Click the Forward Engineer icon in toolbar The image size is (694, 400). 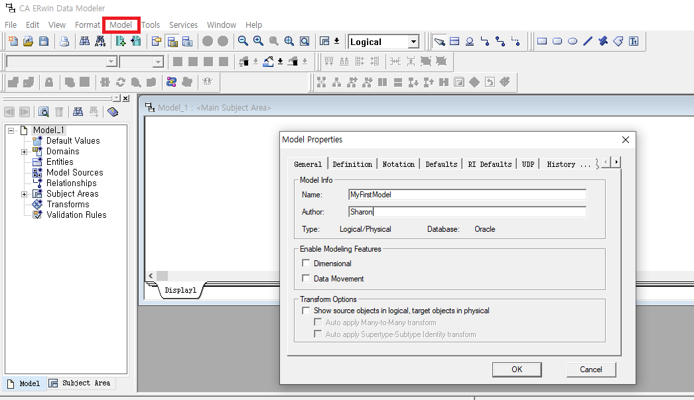coord(120,42)
